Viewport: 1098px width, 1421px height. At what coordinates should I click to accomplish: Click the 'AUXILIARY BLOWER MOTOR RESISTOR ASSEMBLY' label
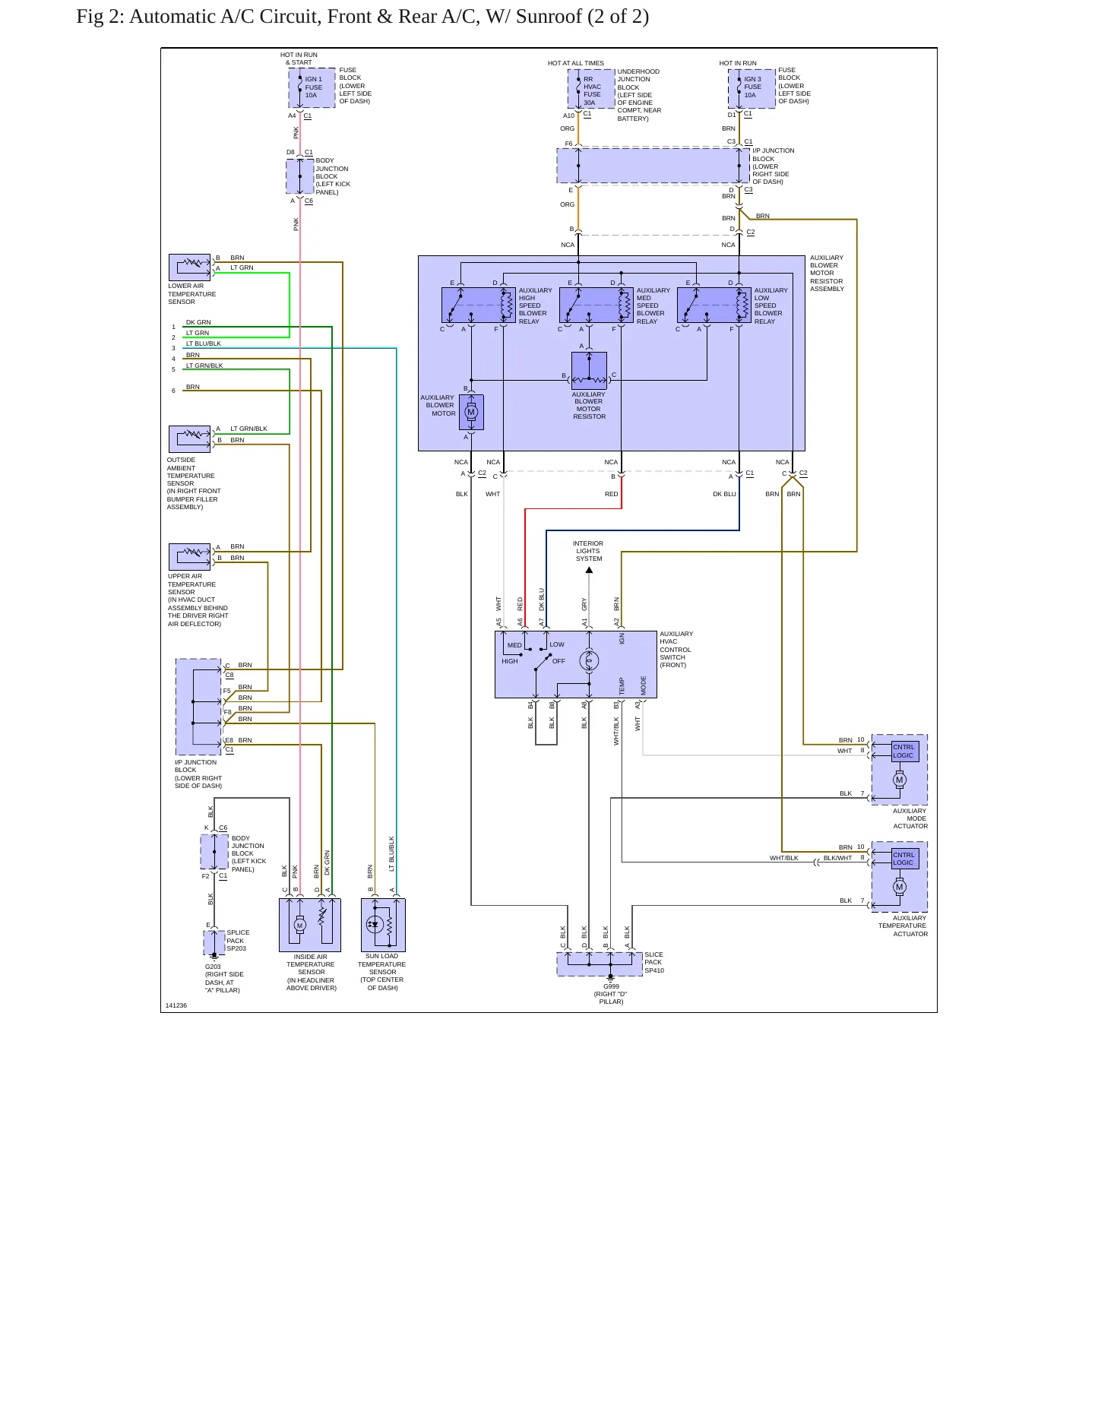point(827,274)
